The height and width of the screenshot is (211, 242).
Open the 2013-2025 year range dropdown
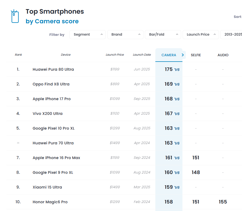click(231, 35)
